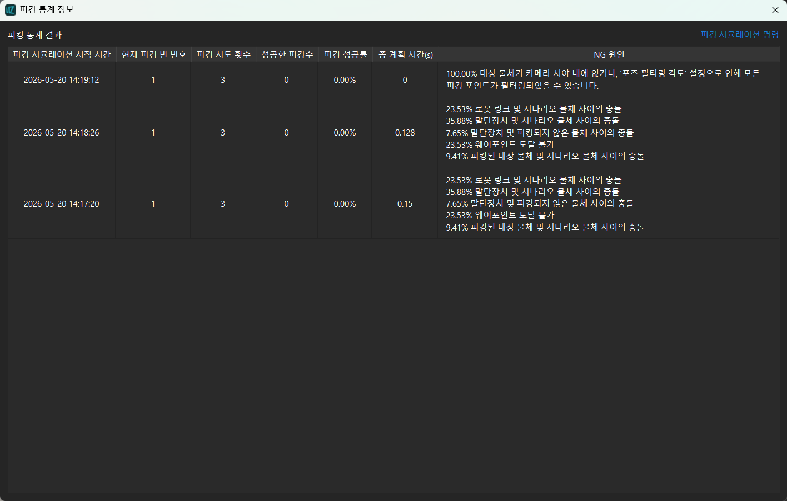
Task: Click 0.00% success rate in 14:19:12 row
Action: (x=345, y=80)
